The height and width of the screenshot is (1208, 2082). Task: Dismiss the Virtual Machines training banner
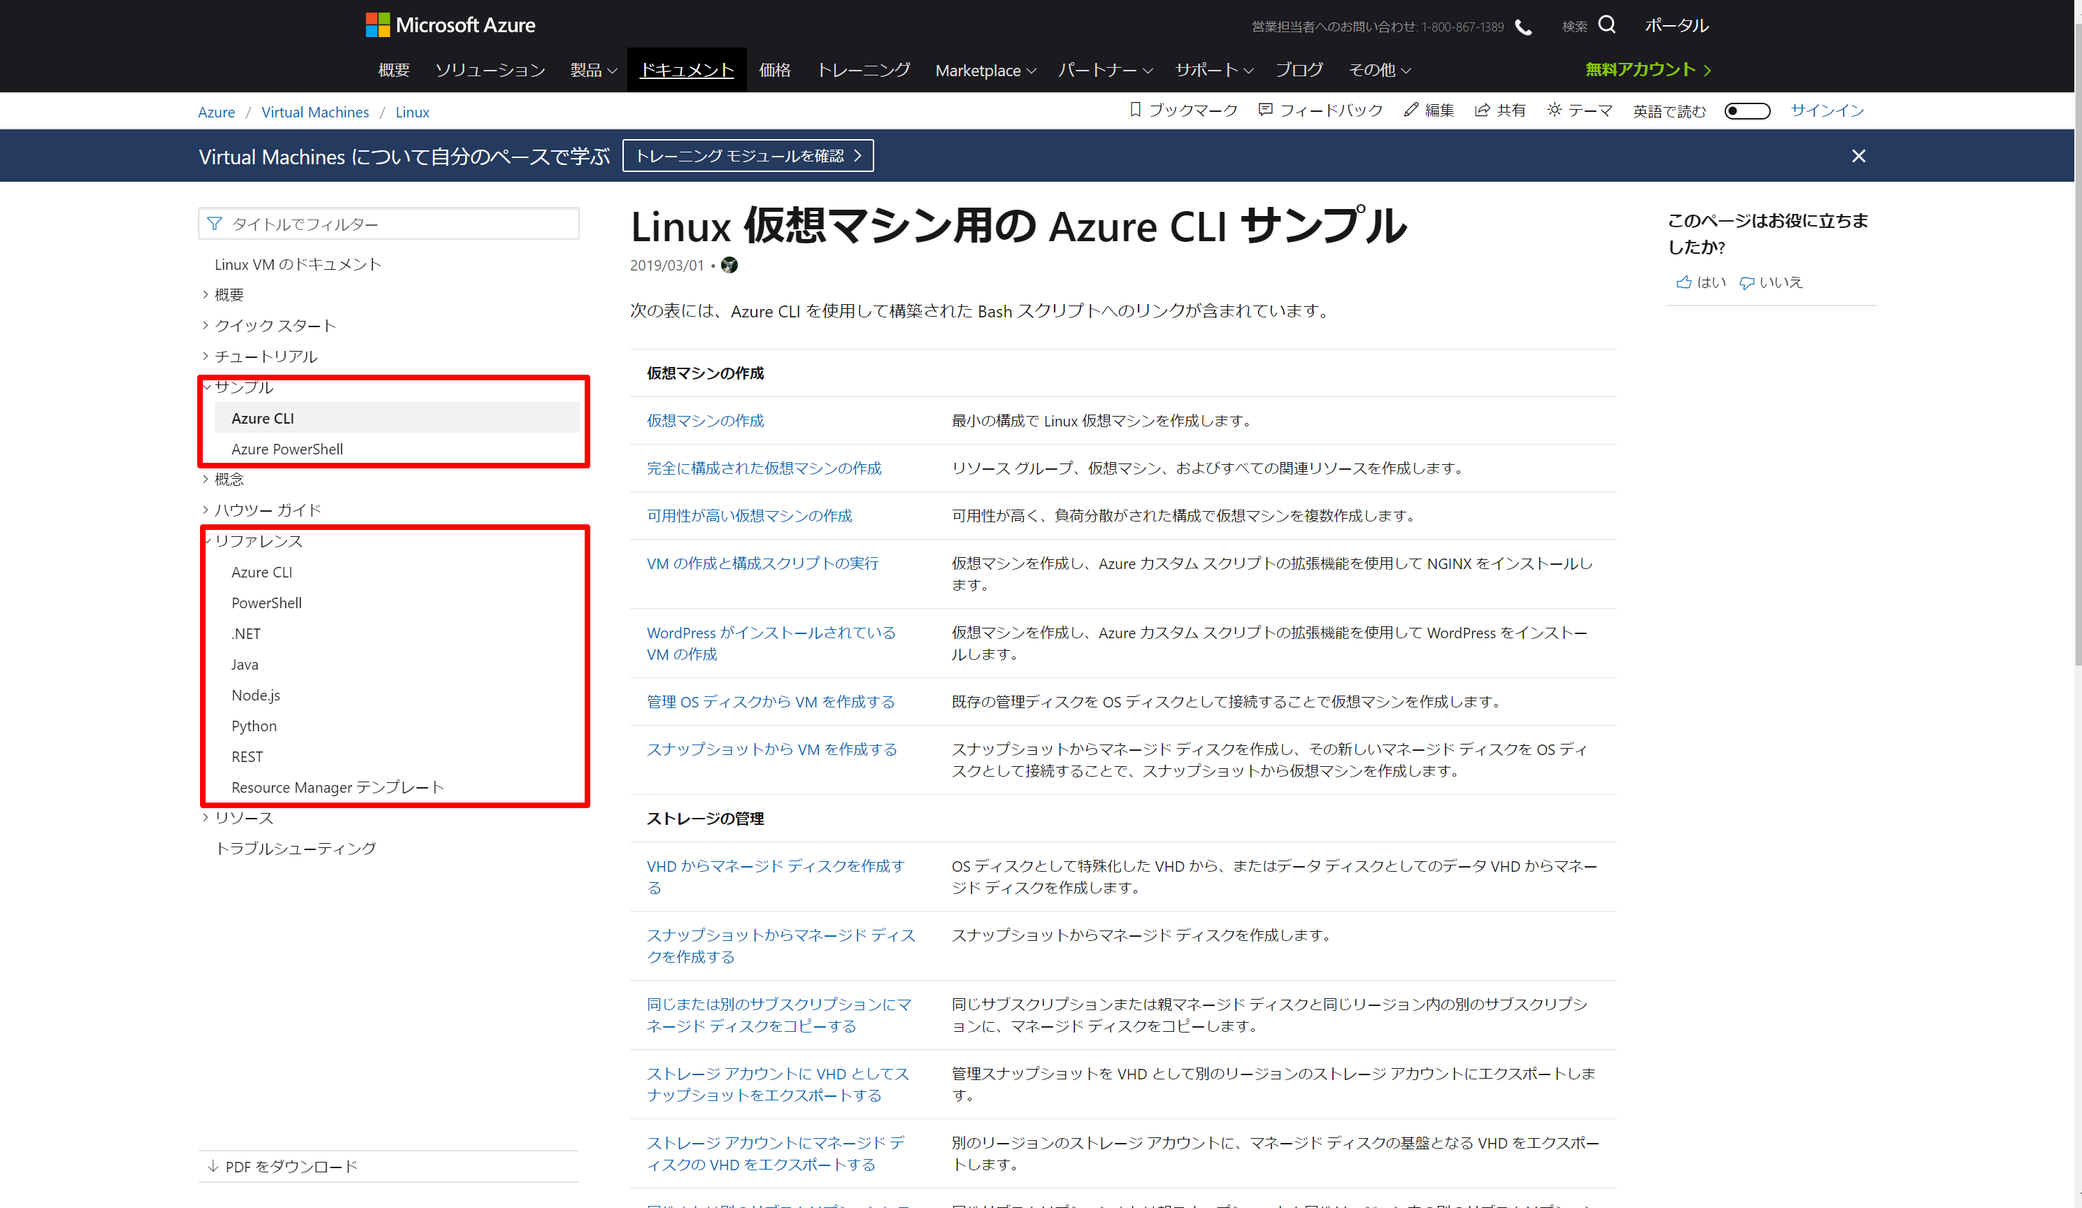(x=1858, y=156)
